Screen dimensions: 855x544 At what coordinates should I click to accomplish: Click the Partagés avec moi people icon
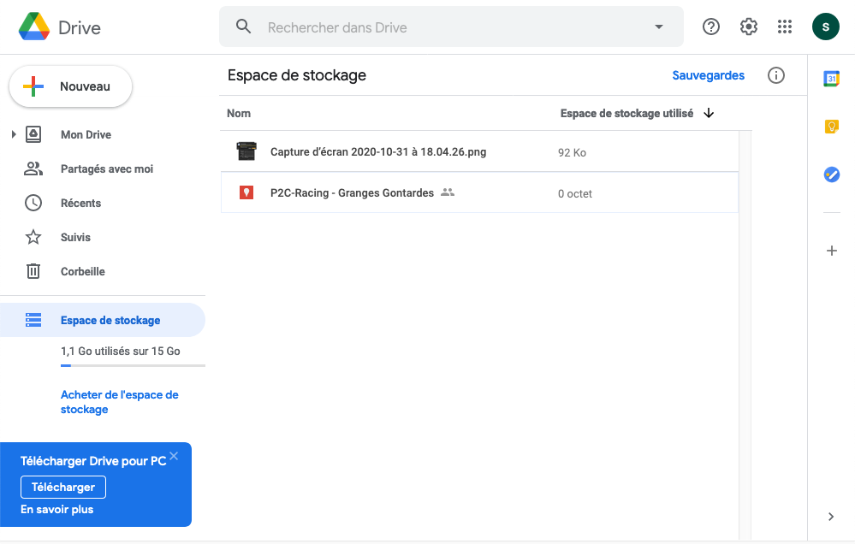tap(33, 169)
